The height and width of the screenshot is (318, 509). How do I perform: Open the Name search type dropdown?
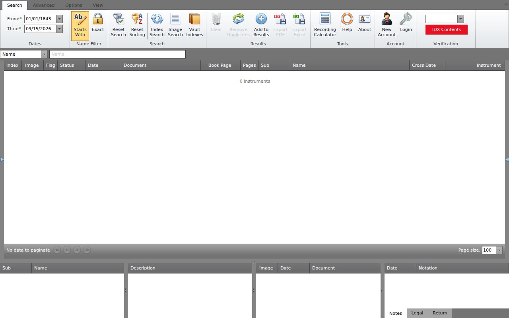(x=44, y=54)
